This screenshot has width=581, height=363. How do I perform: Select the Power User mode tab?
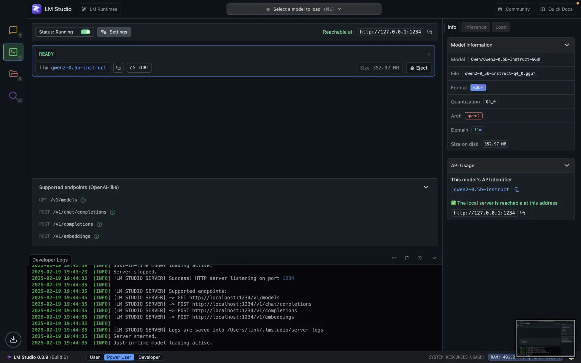tap(119, 357)
